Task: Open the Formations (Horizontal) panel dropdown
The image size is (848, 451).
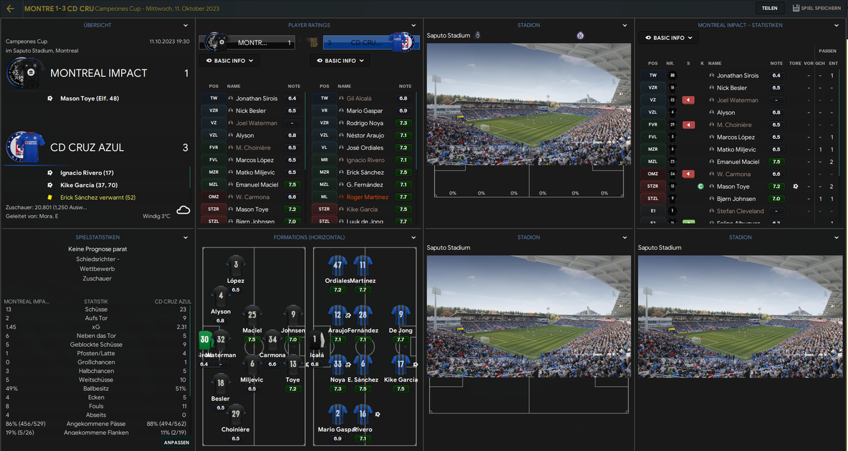Action: tap(414, 237)
